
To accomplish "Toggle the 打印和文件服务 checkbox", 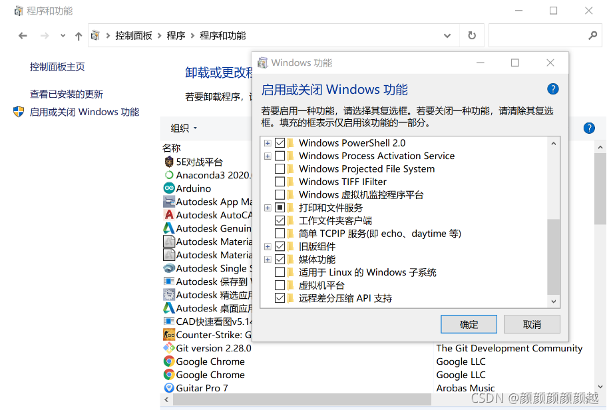I will (x=280, y=208).
